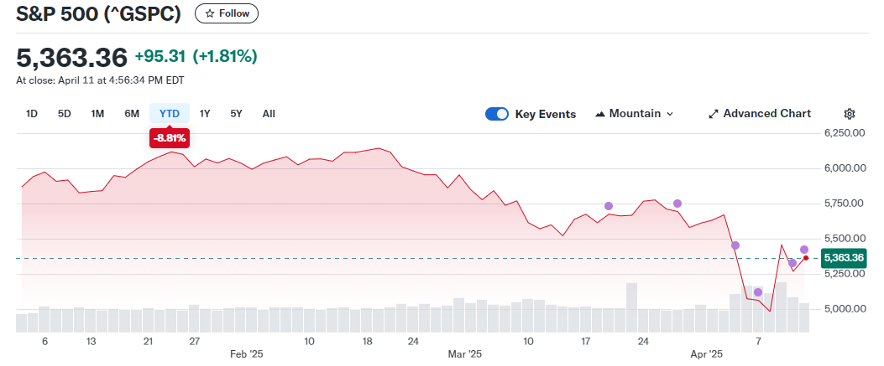Viewport: 884px width, 366px height.
Task: Select the 6M time range tab
Action: pos(132,114)
